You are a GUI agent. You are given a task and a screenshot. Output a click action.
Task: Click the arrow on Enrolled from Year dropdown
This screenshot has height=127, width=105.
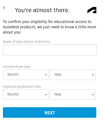tap(93, 75)
